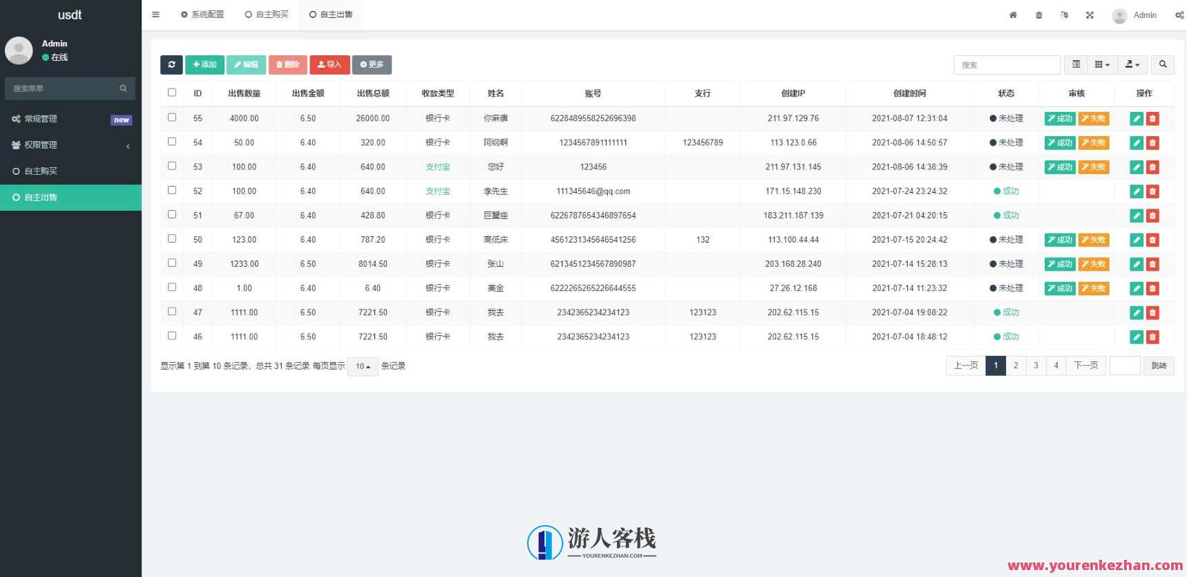Open the columns grid dropdown
The height and width of the screenshot is (577, 1187).
(1102, 64)
